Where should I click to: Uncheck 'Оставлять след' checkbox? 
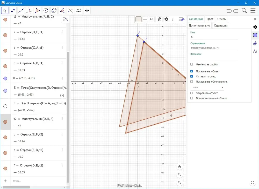[192, 76]
